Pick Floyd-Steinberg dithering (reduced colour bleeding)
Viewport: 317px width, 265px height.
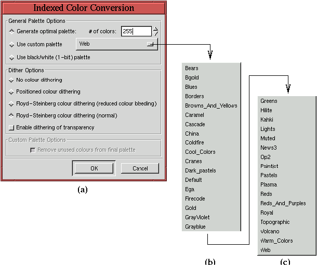click(x=12, y=103)
